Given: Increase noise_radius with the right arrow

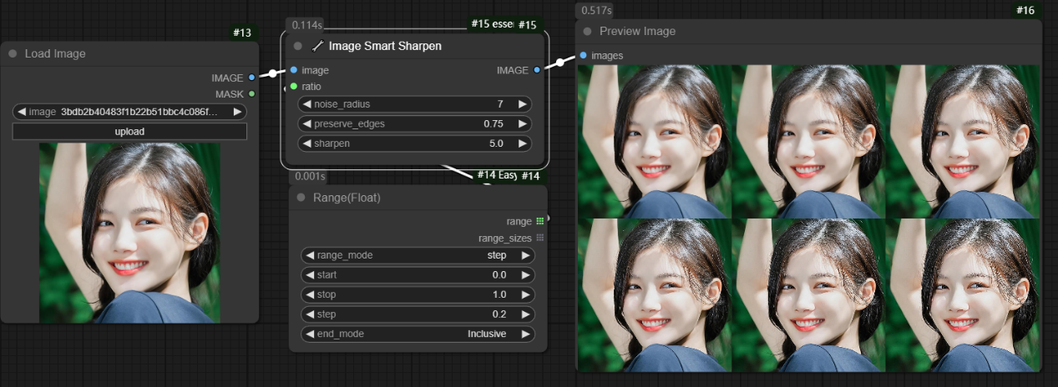Looking at the screenshot, I should pyautogui.click(x=523, y=104).
